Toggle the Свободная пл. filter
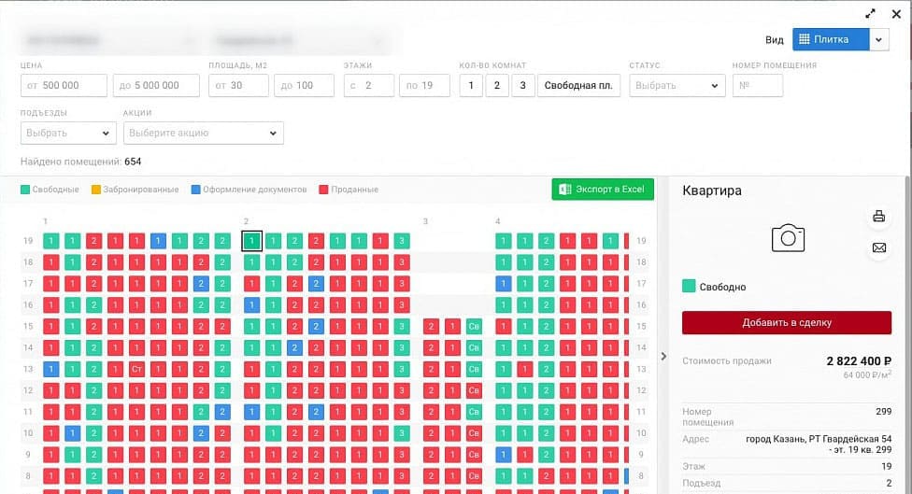Screen dimensions: 912x494 click(578, 85)
